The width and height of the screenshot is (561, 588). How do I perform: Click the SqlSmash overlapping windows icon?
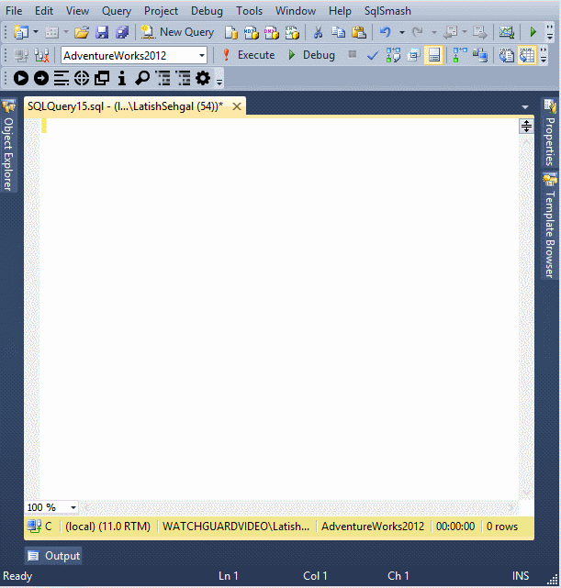click(x=102, y=78)
